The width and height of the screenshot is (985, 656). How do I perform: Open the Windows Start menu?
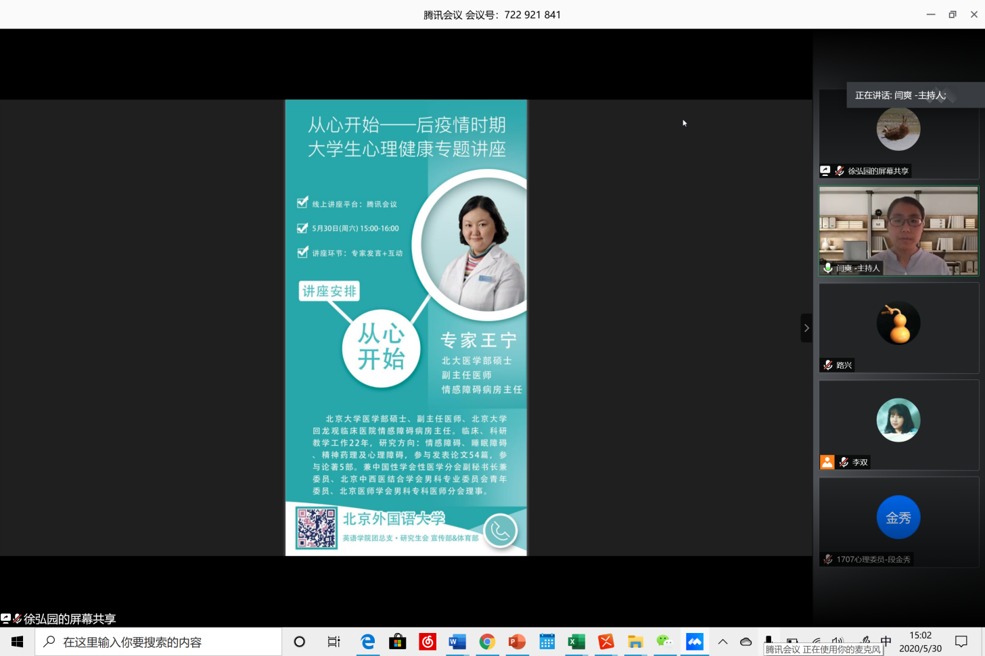(x=18, y=642)
